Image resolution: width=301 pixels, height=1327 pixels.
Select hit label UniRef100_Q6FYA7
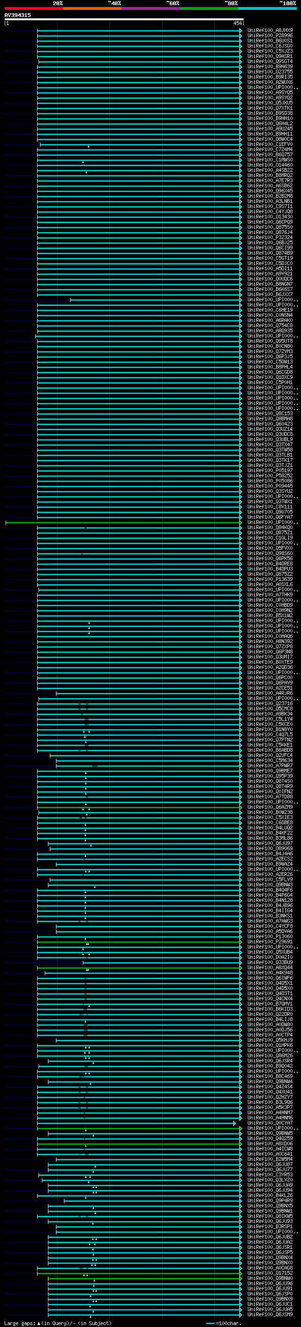tap(270, 517)
